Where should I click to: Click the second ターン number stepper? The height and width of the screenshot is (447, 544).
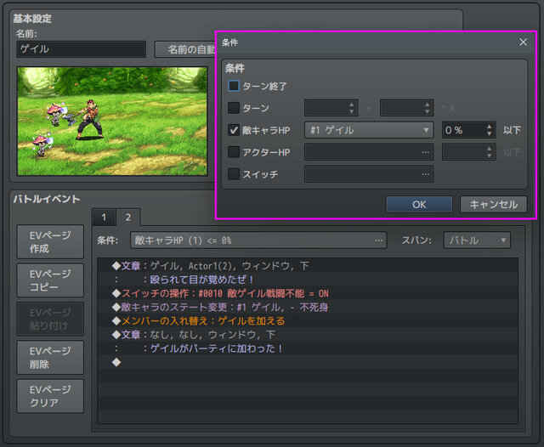406,108
